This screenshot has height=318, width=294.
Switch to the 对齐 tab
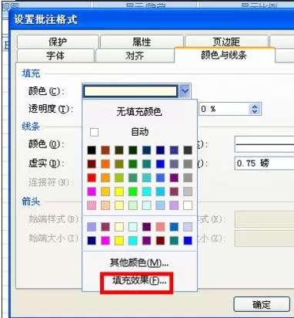point(135,56)
